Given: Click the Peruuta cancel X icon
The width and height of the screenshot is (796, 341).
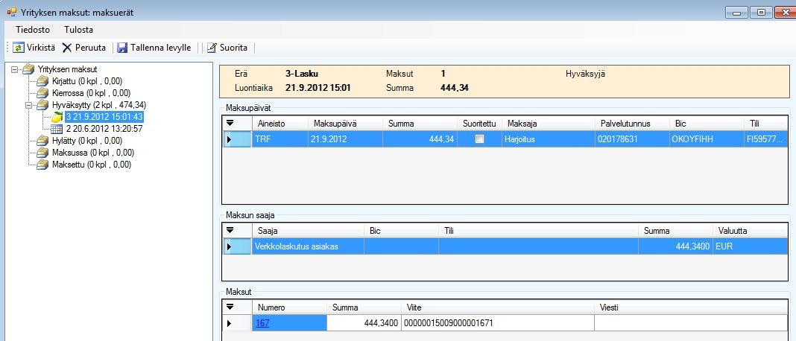Looking at the screenshot, I should [67, 48].
